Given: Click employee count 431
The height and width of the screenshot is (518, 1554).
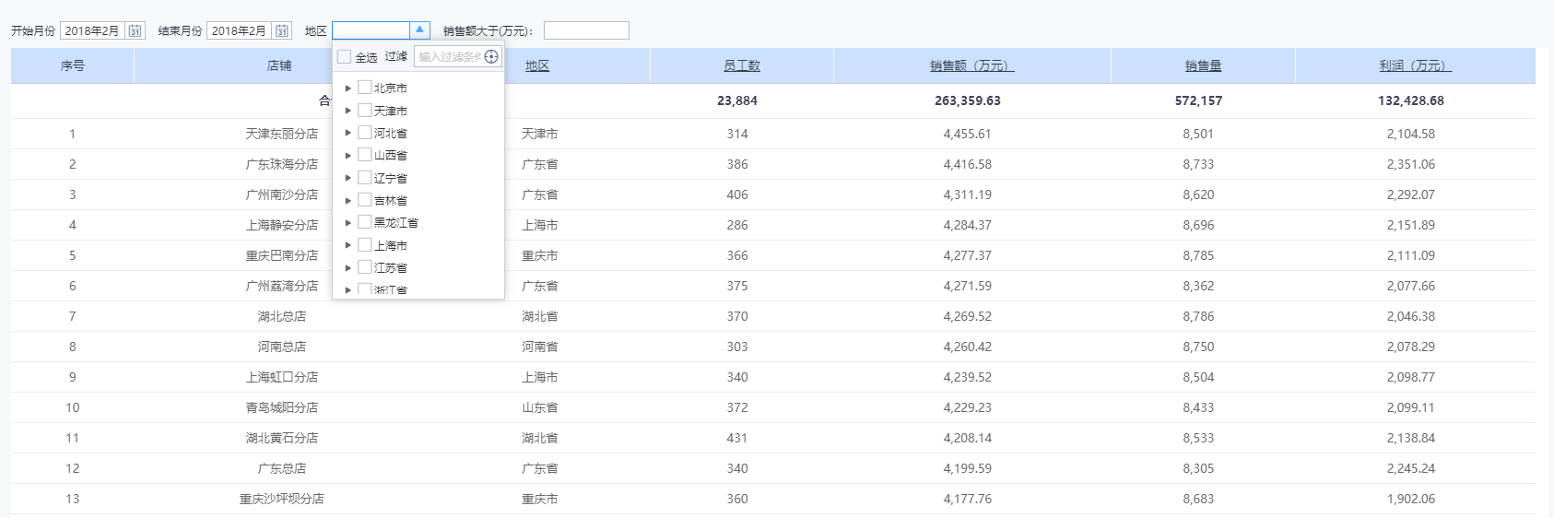Looking at the screenshot, I should point(737,438).
